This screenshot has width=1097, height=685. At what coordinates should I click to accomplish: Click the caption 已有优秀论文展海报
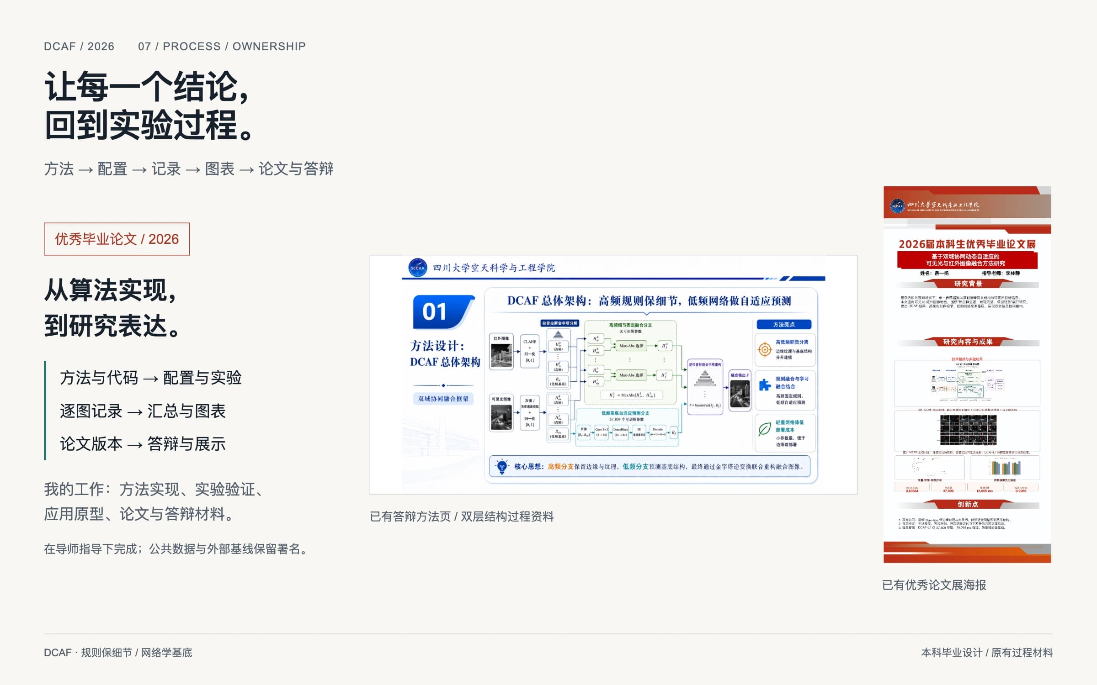click(x=934, y=585)
